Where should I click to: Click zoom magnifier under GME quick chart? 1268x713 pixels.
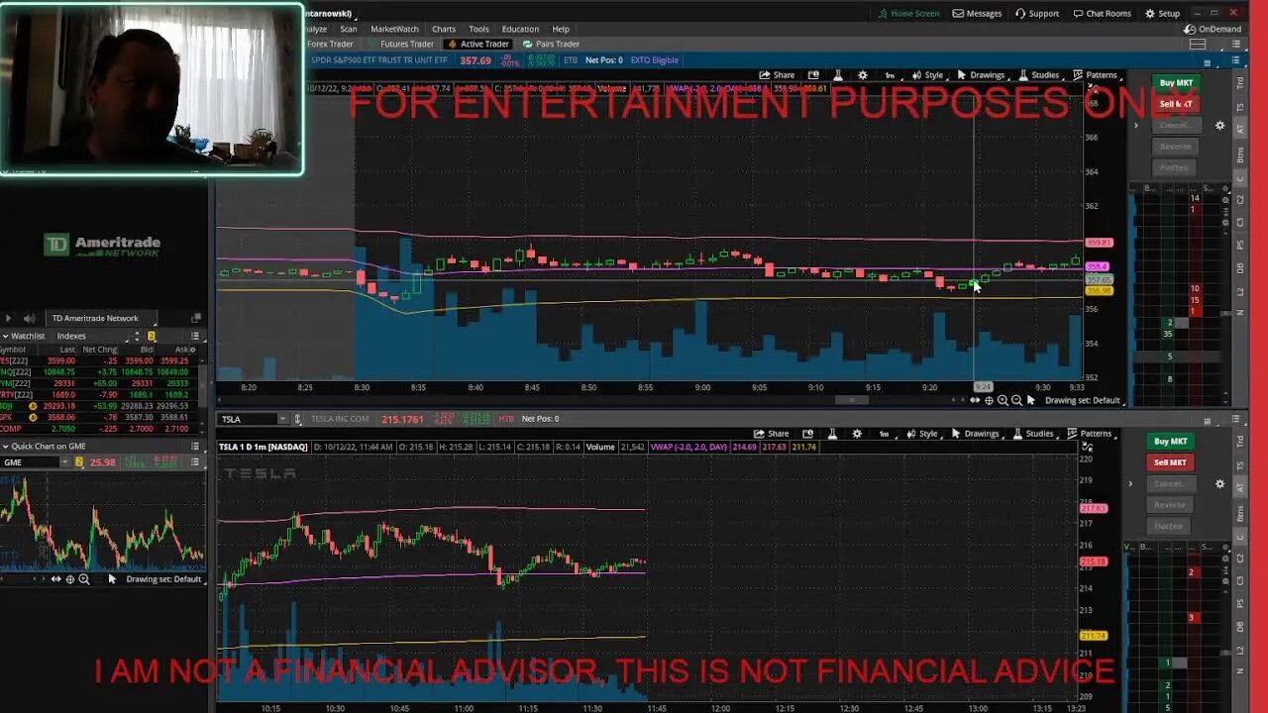(84, 579)
